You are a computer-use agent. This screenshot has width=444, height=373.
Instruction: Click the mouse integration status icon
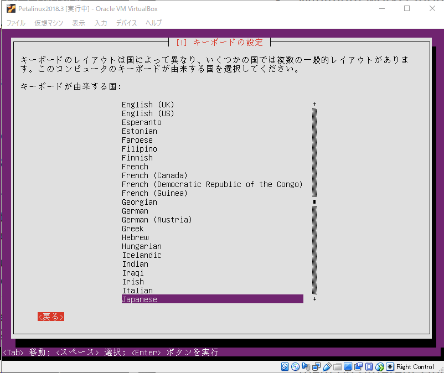[x=379, y=367]
